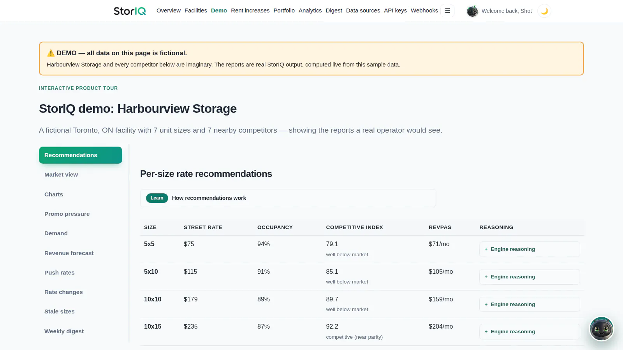Viewport: 623px width, 350px height.
Task: Toggle dark mode with the moon icon
Action: click(544, 11)
